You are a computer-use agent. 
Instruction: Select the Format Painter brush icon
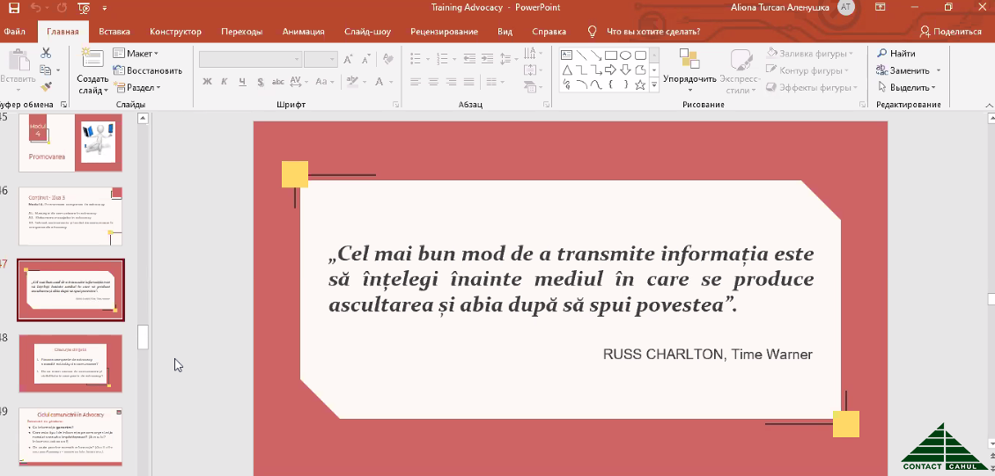(46, 87)
